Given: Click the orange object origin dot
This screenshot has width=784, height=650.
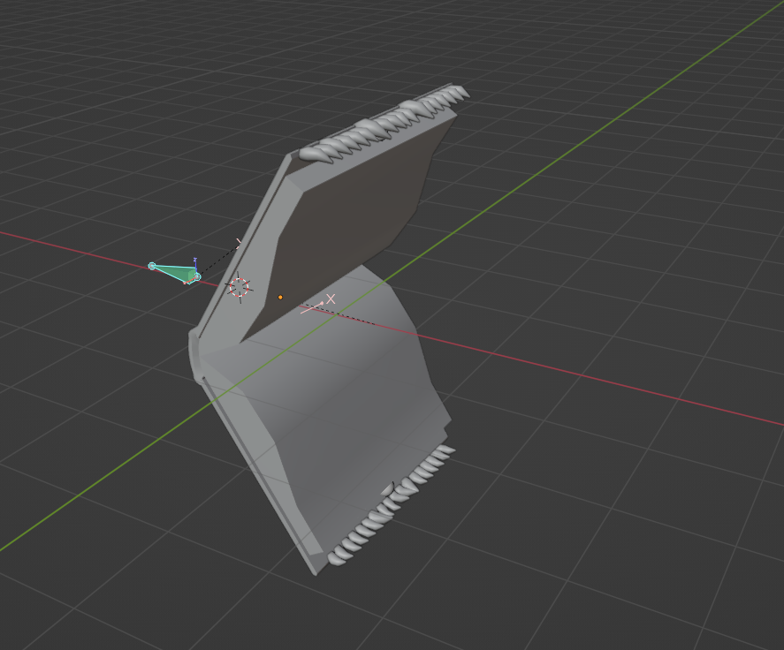Looking at the screenshot, I should (x=280, y=297).
